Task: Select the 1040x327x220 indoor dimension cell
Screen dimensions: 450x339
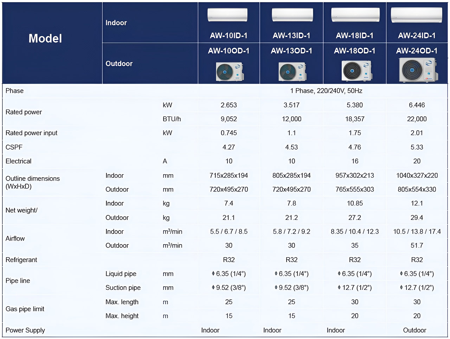Action: tap(417, 175)
